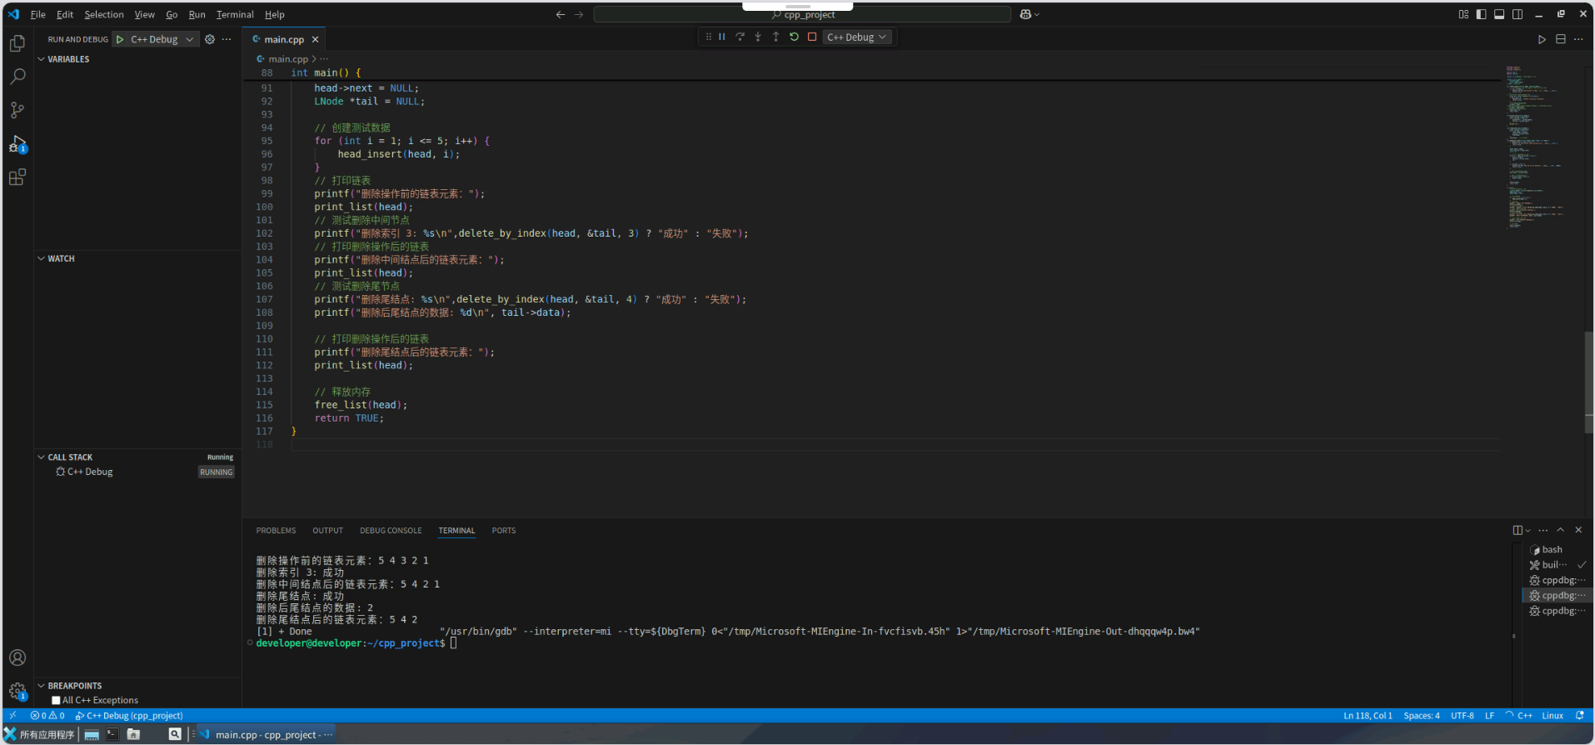Open the Selection menu
The width and height of the screenshot is (1595, 745).
[104, 14]
